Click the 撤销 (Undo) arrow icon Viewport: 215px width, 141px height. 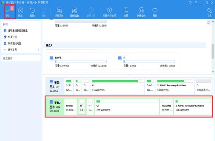point(32,10)
